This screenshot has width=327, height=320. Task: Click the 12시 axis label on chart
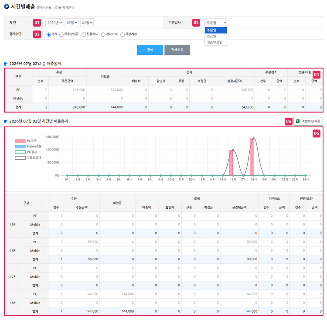pyautogui.click(x=191, y=179)
